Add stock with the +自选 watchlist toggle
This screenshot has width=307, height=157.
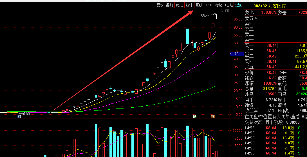pos(229,5)
